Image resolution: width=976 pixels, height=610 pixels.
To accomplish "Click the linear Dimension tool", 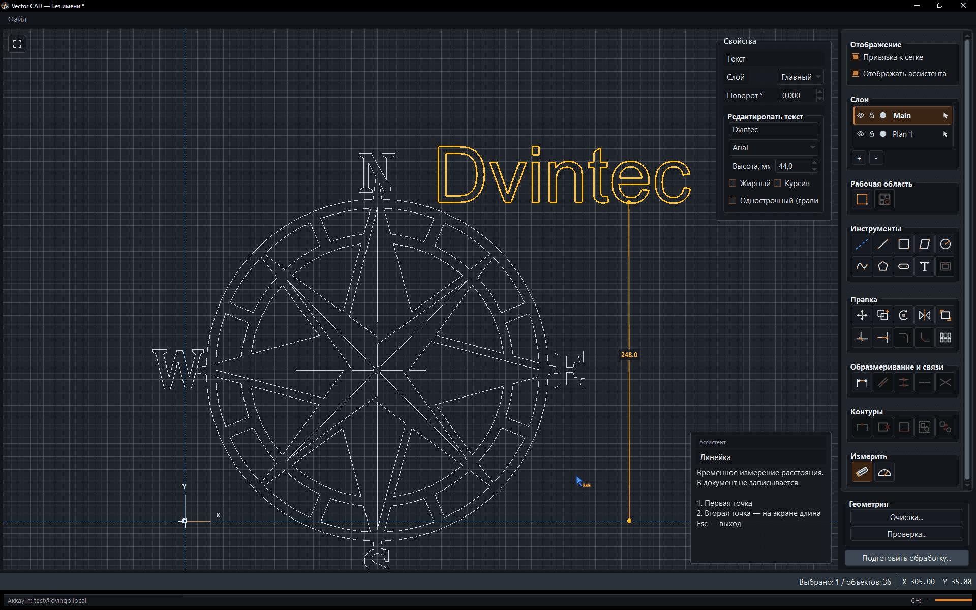I will [862, 383].
